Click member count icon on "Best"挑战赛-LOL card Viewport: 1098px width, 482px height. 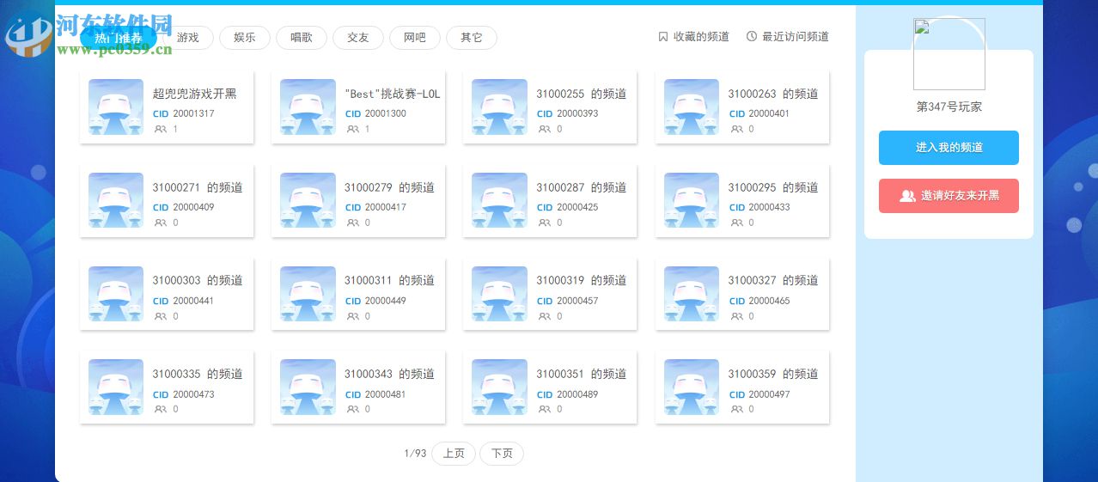[352, 129]
